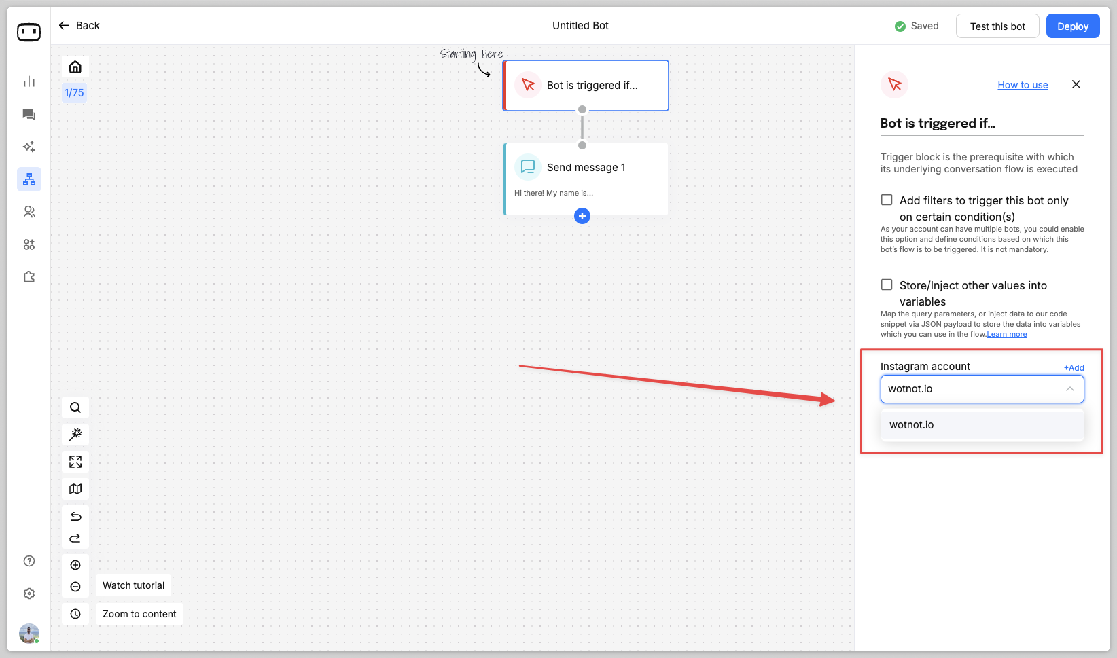Click the undo arrow on canvas toolbar
The width and height of the screenshot is (1117, 658).
[75, 517]
